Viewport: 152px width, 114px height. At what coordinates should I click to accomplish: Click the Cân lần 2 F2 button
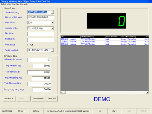[x=24, y=98]
